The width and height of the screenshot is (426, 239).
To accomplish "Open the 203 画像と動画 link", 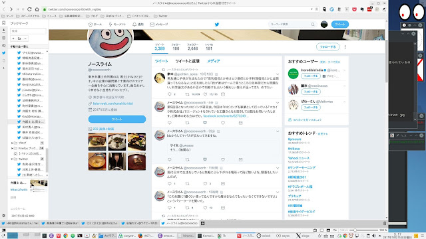I will pyautogui.click(x=104, y=129).
